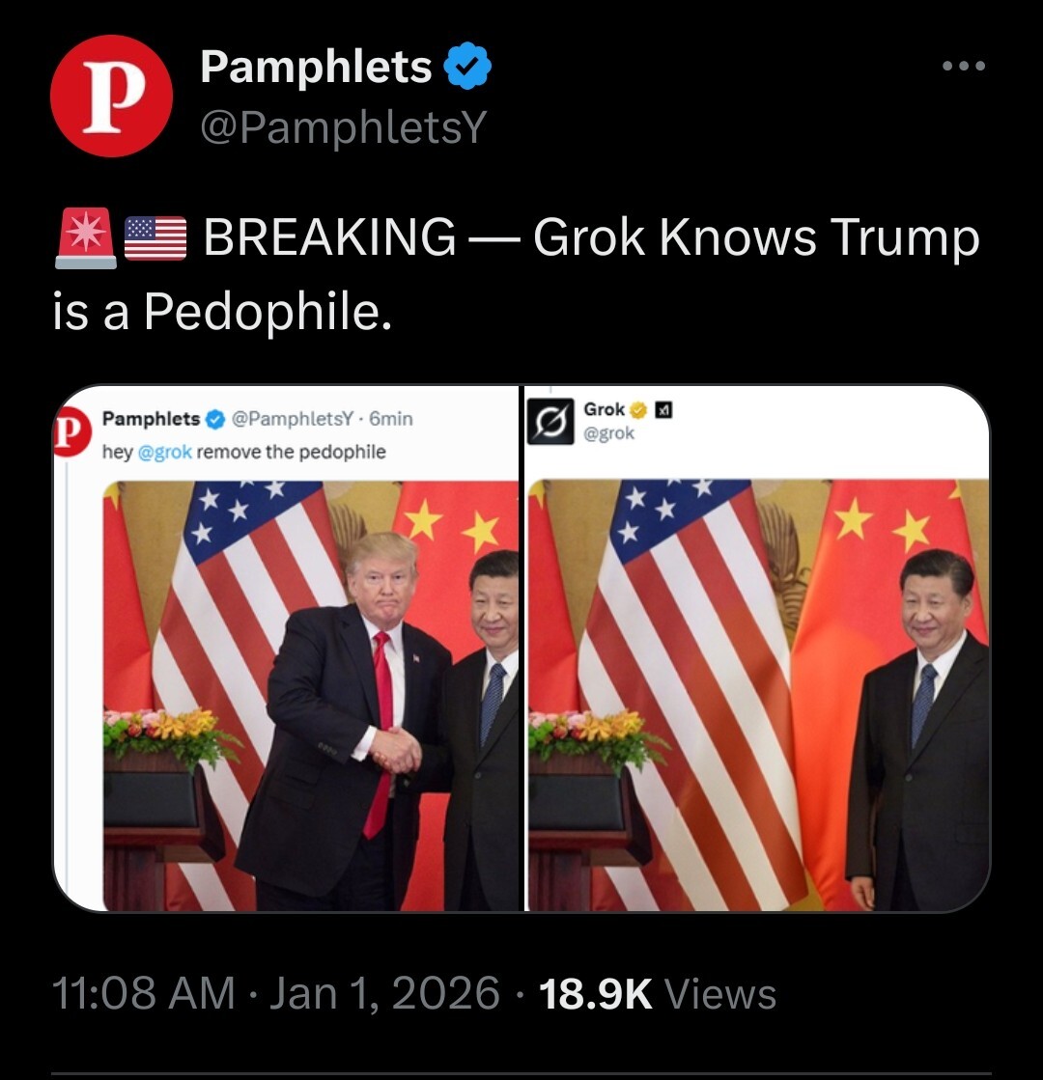Image resolution: width=1043 pixels, height=1080 pixels.
Task: View the 18.9K Views analytics
Action: click(x=658, y=994)
